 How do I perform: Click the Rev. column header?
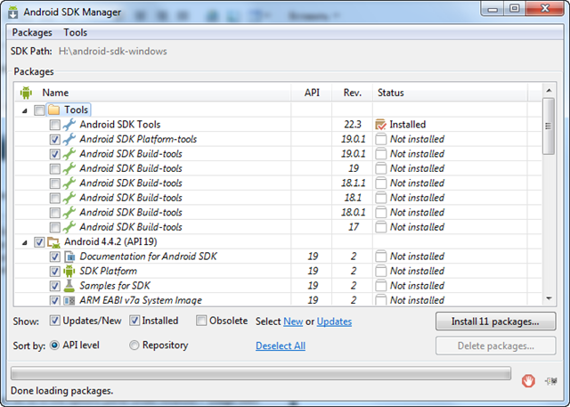(x=353, y=93)
